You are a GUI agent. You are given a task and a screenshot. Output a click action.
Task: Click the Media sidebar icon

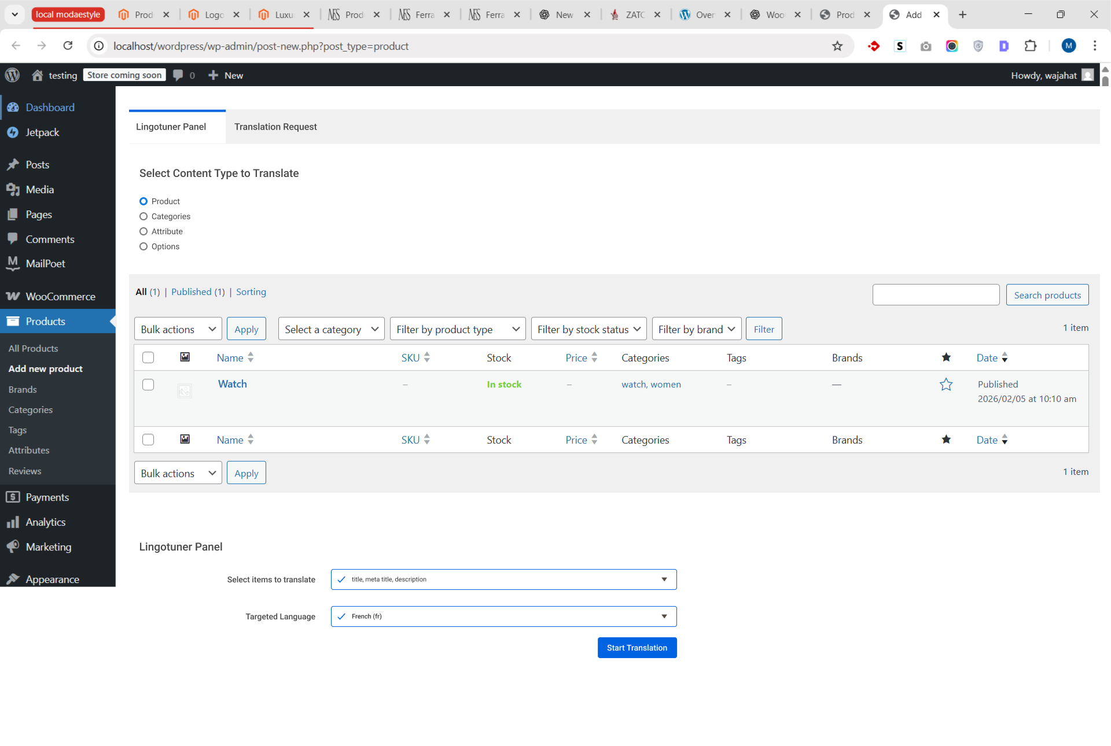[x=13, y=190]
